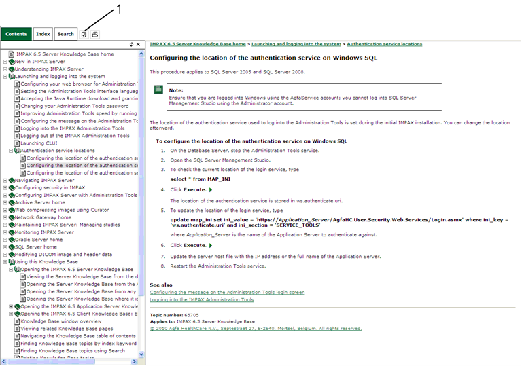Click the book icon beside Archive Server home

point(12,202)
